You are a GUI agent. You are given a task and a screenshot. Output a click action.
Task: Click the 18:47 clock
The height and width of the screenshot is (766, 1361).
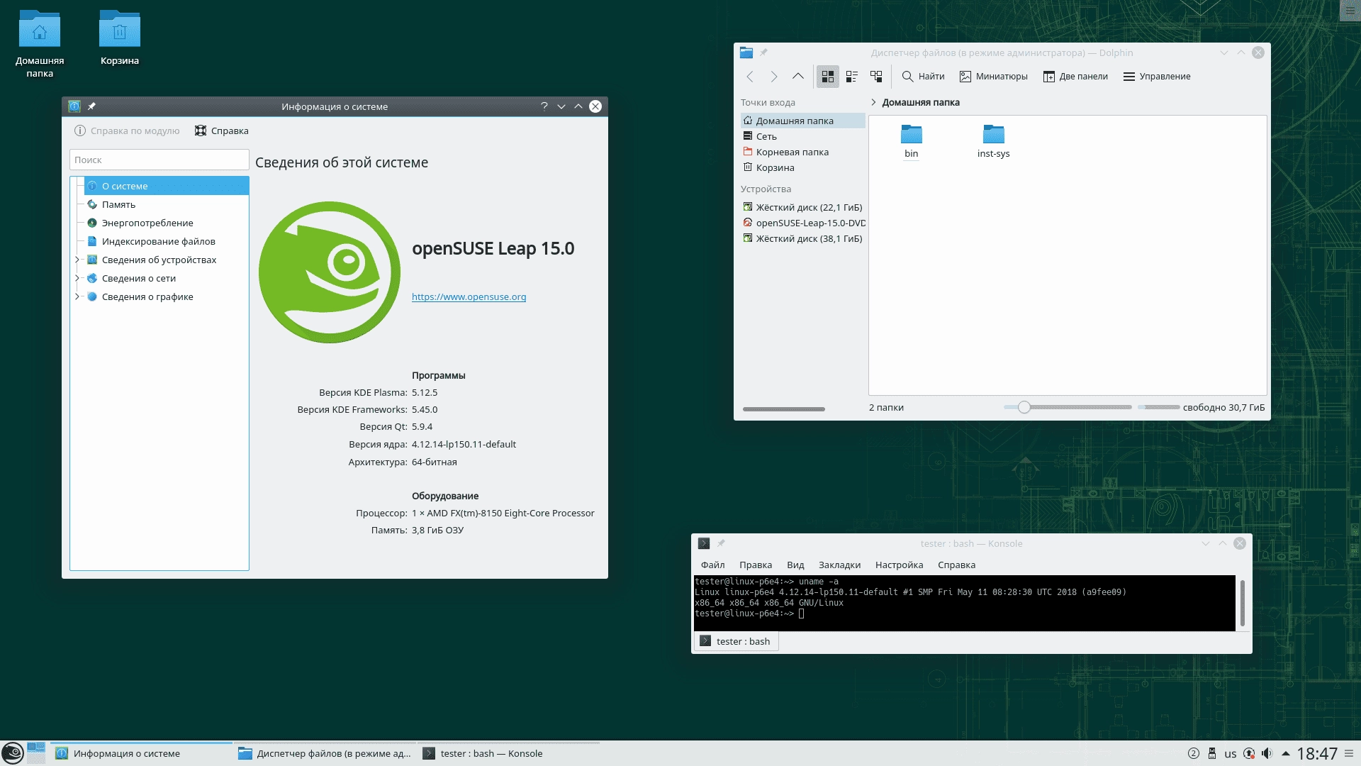[x=1317, y=753]
